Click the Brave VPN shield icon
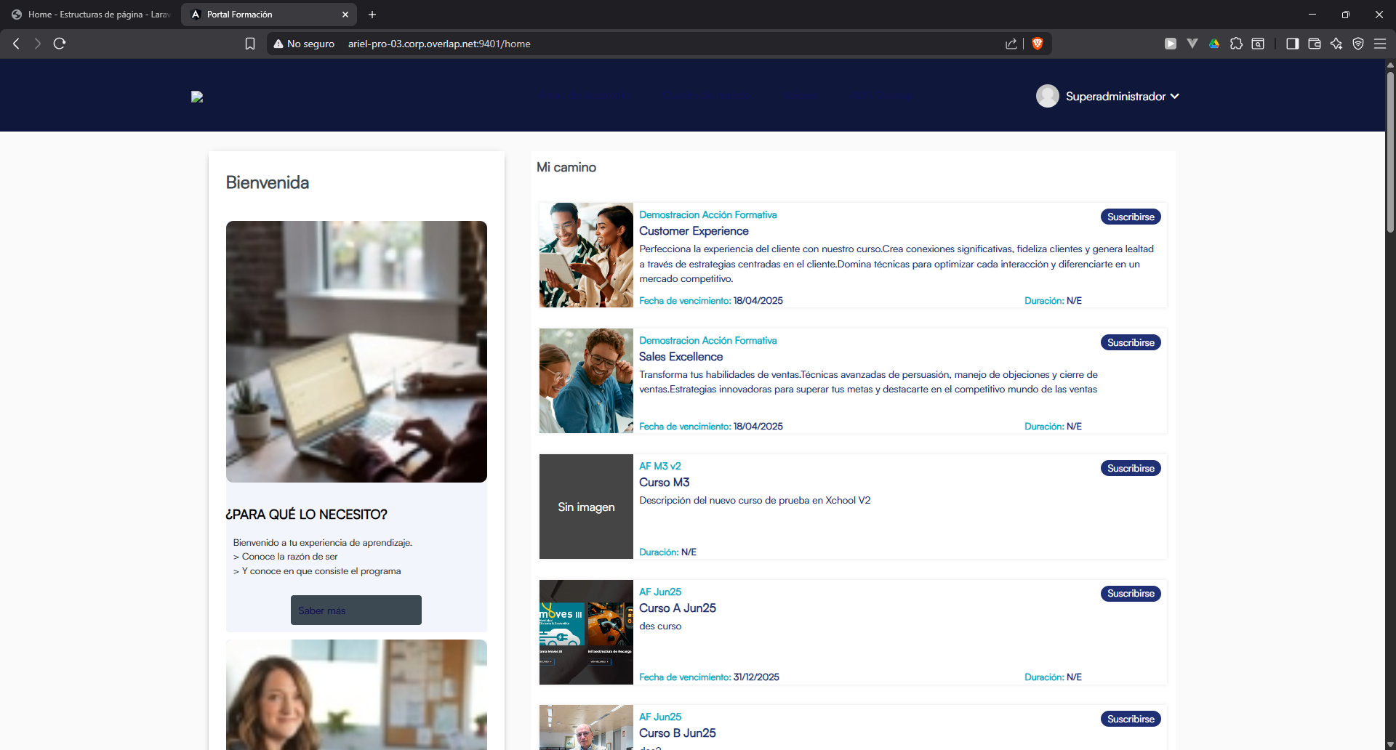The width and height of the screenshot is (1396, 750). 1358,44
